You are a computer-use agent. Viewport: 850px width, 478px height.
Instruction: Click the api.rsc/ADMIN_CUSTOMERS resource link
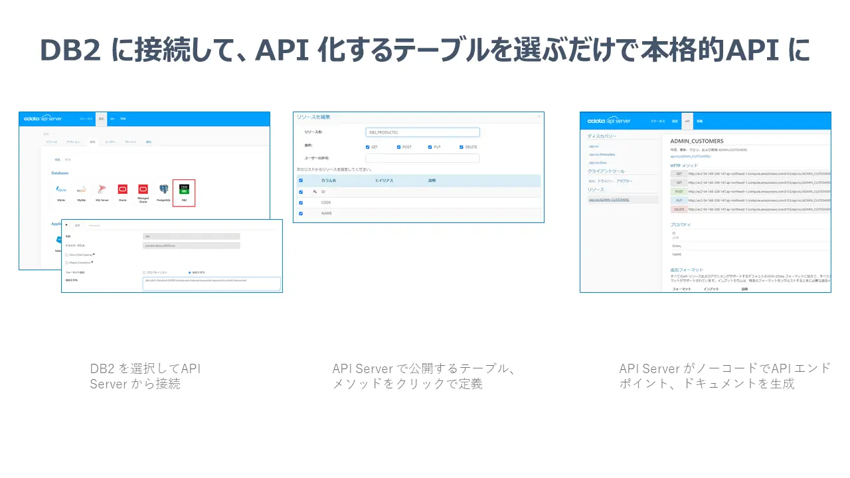click(609, 199)
